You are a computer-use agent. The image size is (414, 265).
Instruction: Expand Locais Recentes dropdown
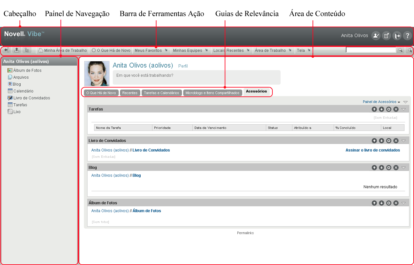pos(231,51)
